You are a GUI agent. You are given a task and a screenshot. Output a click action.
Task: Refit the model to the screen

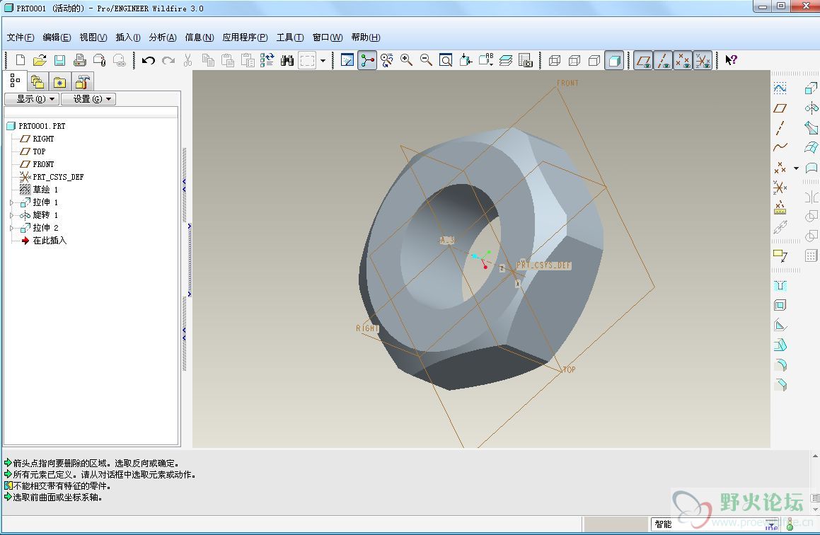[x=446, y=60]
